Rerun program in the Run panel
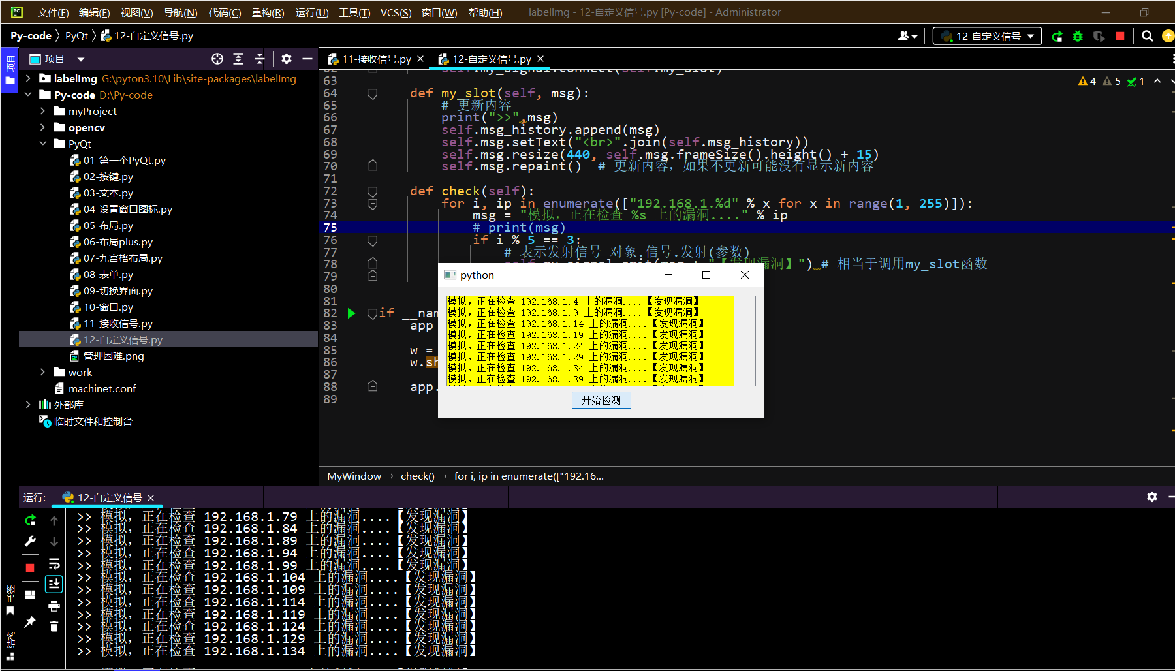Image resolution: width=1175 pixels, height=671 pixels. (30, 520)
